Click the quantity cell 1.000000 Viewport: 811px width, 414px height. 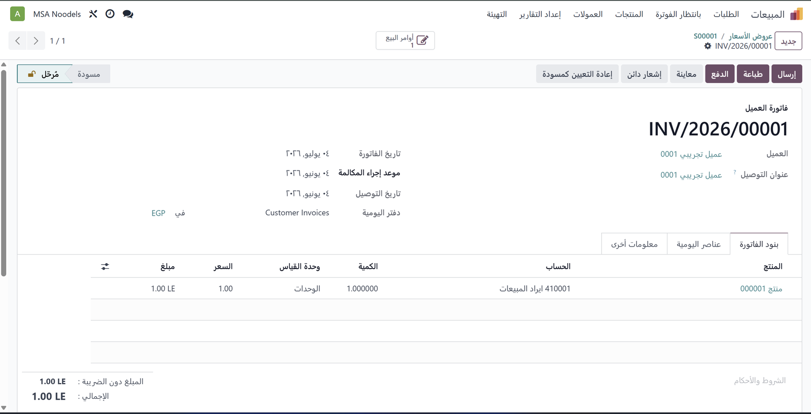point(362,288)
